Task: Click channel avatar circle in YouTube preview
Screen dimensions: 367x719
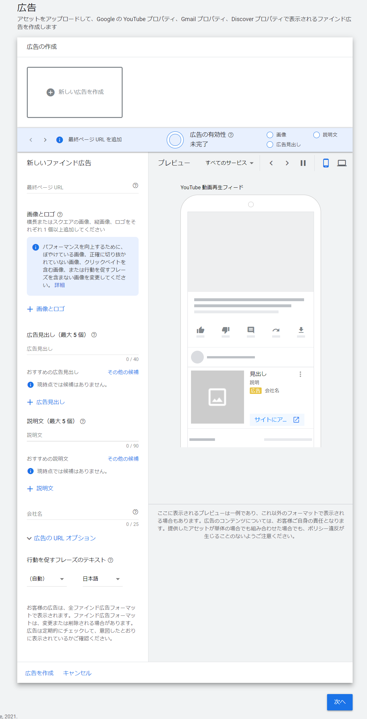Action: point(197,357)
